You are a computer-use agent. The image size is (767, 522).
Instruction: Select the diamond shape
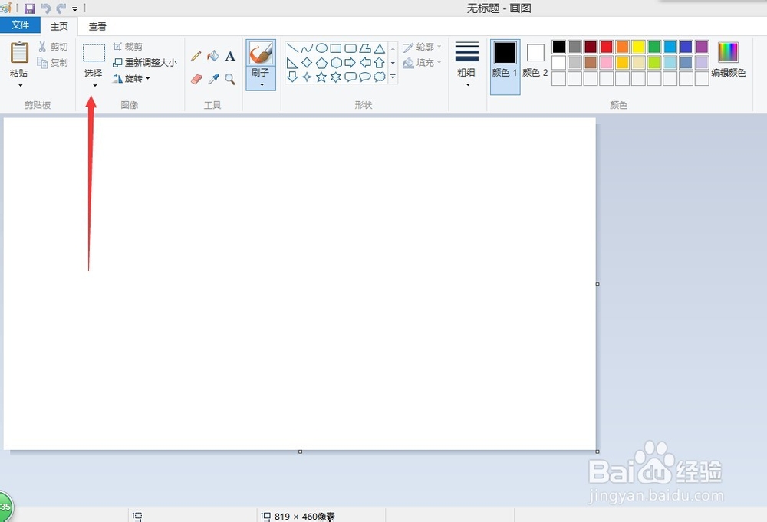[x=307, y=63]
